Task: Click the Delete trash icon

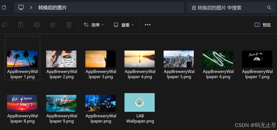Action: [x=69, y=25]
